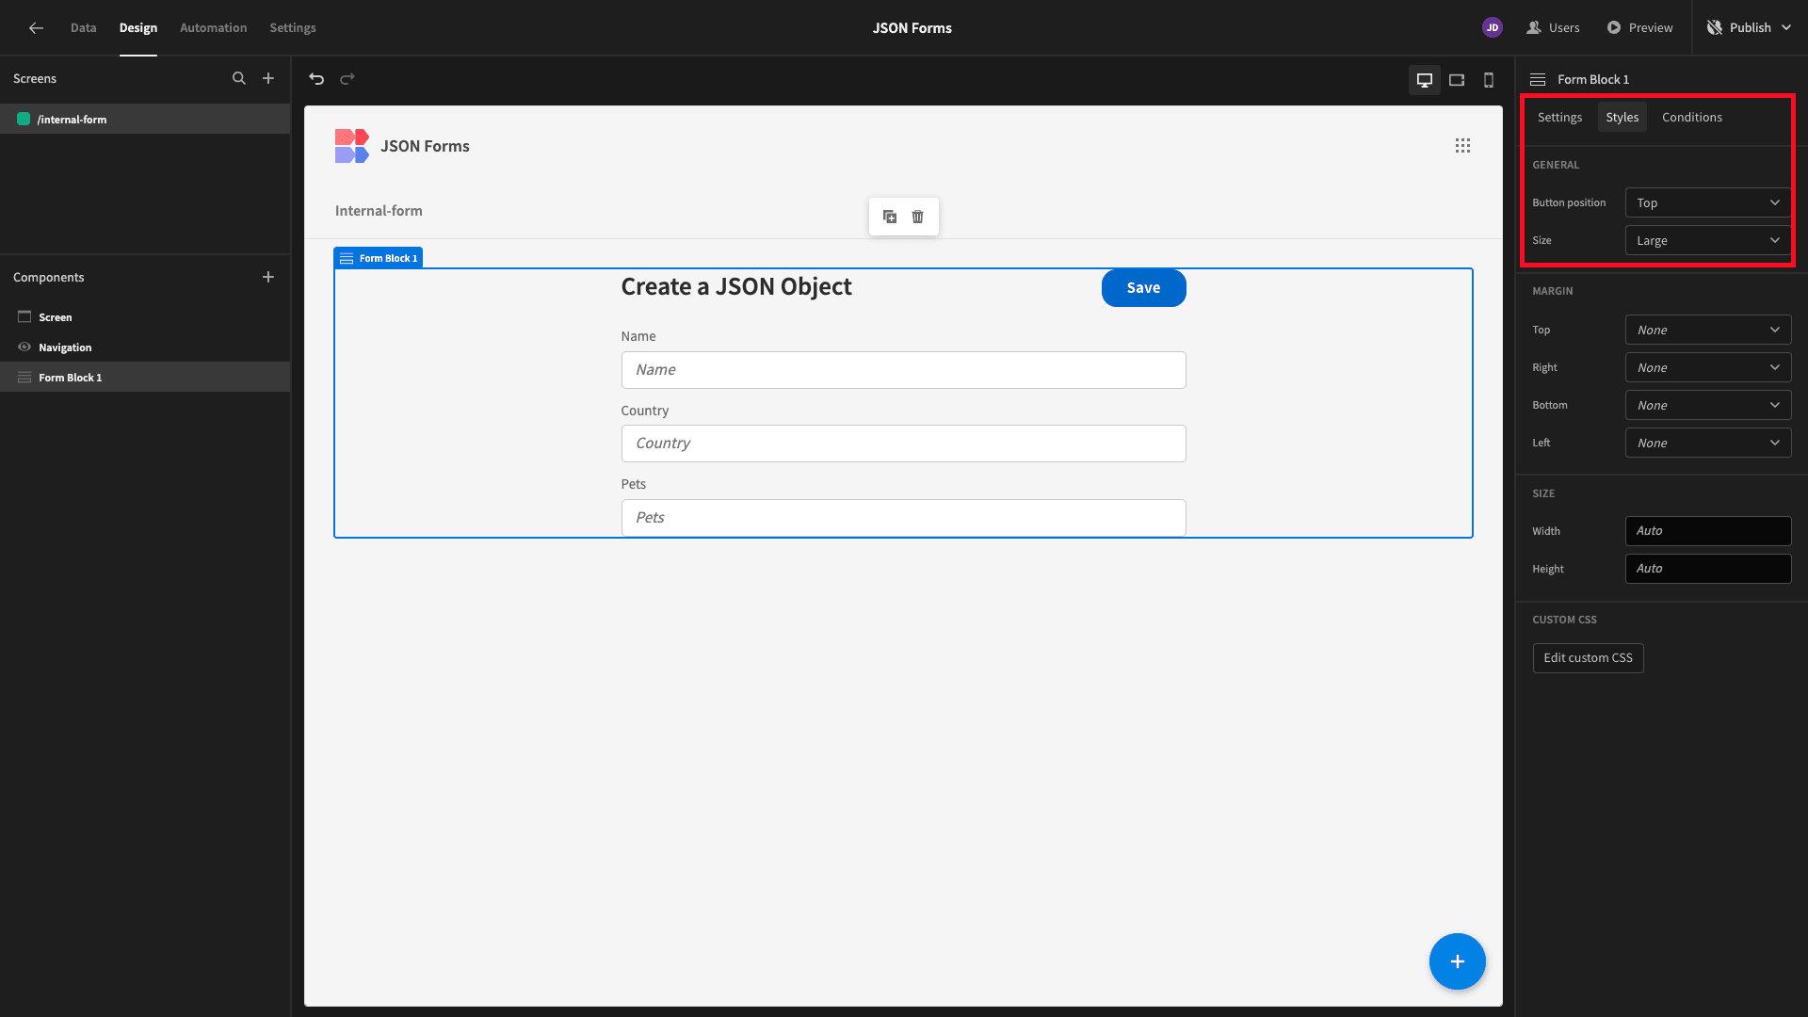Select the Styles tab
Viewport: 1808px width, 1017px height.
coord(1622,118)
